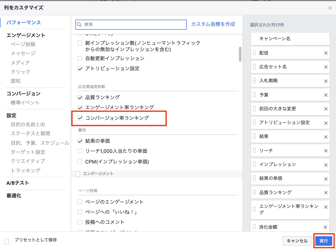
Task: Delete the 予算 column using X icon
Action: tap(326, 95)
